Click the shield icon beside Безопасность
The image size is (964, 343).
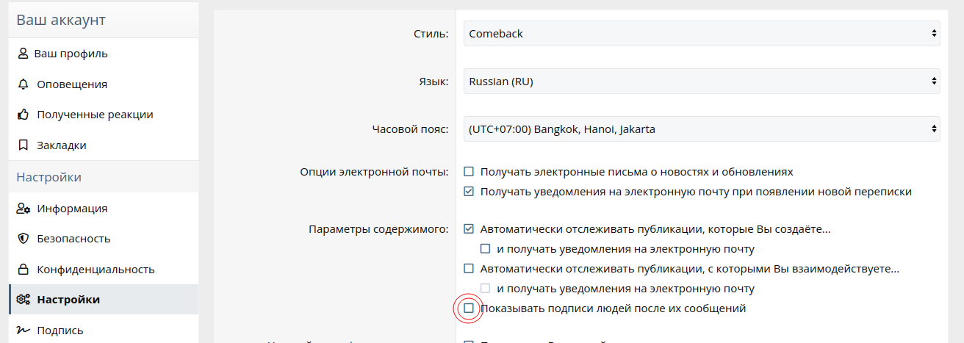pyautogui.click(x=23, y=239)
